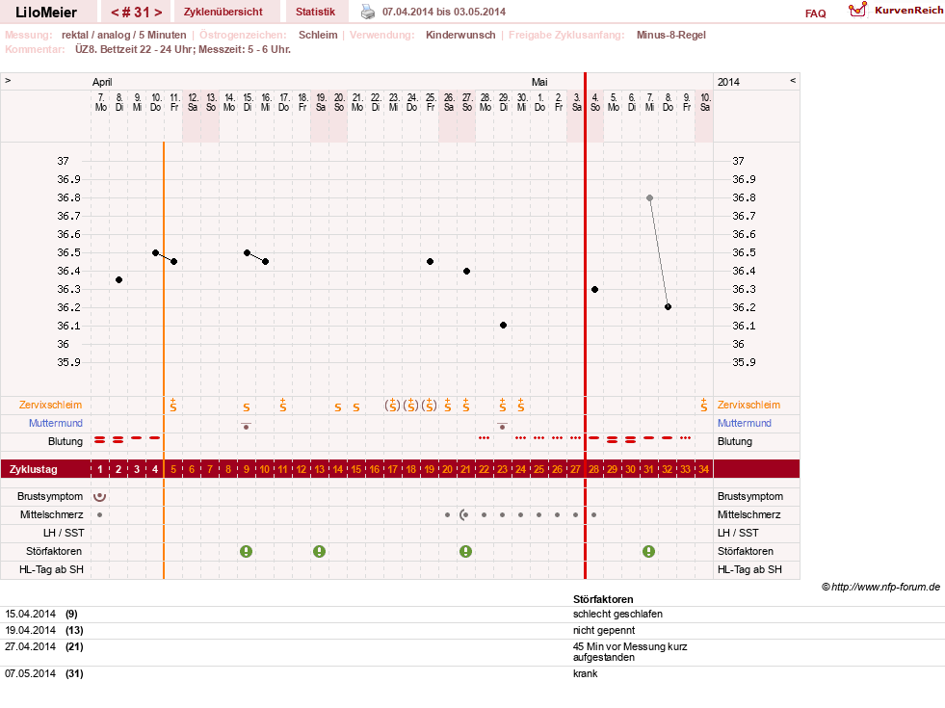Click the Mittelschmerz dot on cycle day 1
The width and height of the screenshot is (945, 708).
(x=99, y=515)
